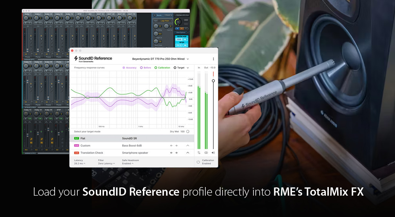Screen dimensions: 395x217
Task: Click the RMS meters button in TotalMix
Action: click(185, 45)
